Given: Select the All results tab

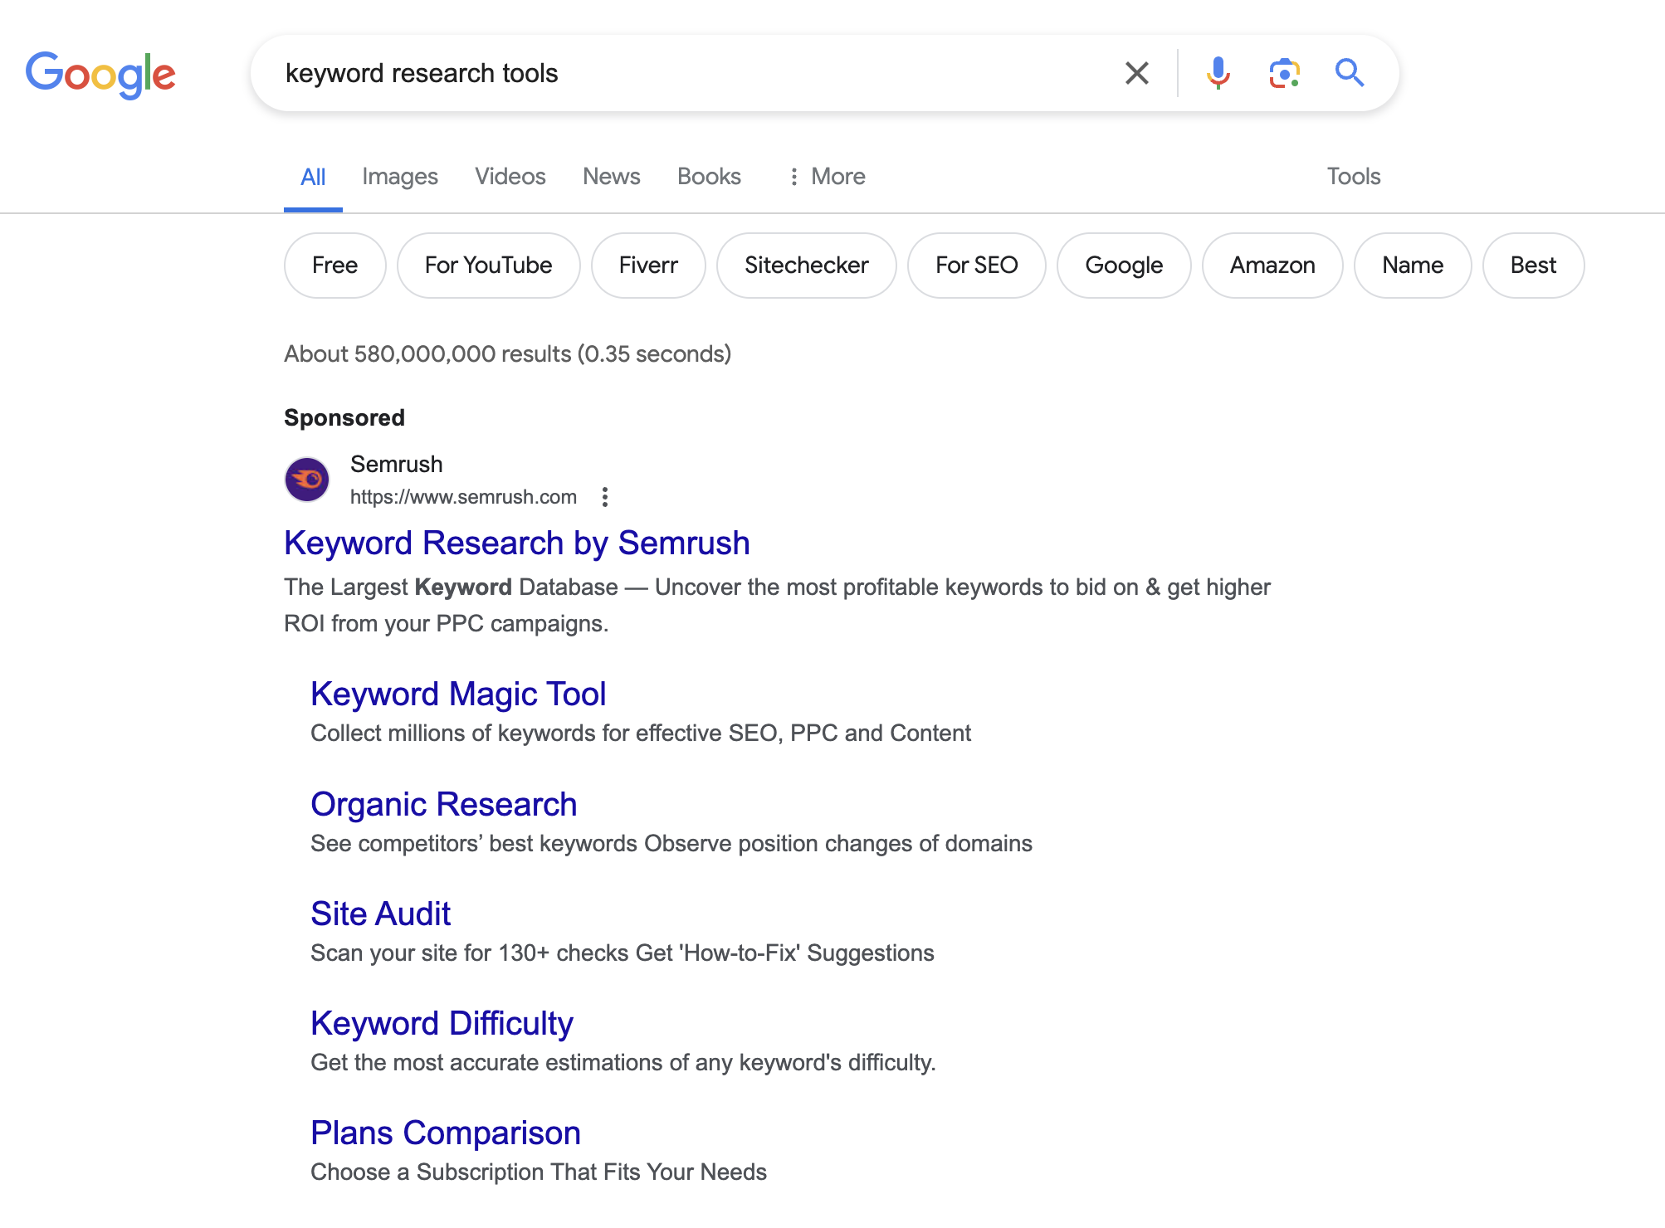Looking at the screenshot, I should 313,177.
